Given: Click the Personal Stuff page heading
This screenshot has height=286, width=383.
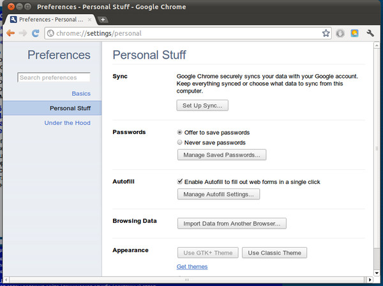Looking at the screenshot, I should tap(149, 55).
